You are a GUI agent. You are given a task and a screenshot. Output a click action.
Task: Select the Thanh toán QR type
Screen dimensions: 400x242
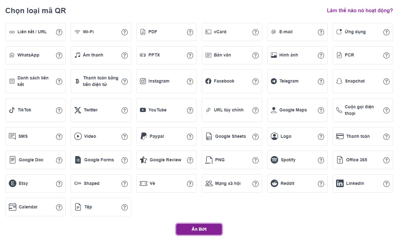(x=363, y=137)
